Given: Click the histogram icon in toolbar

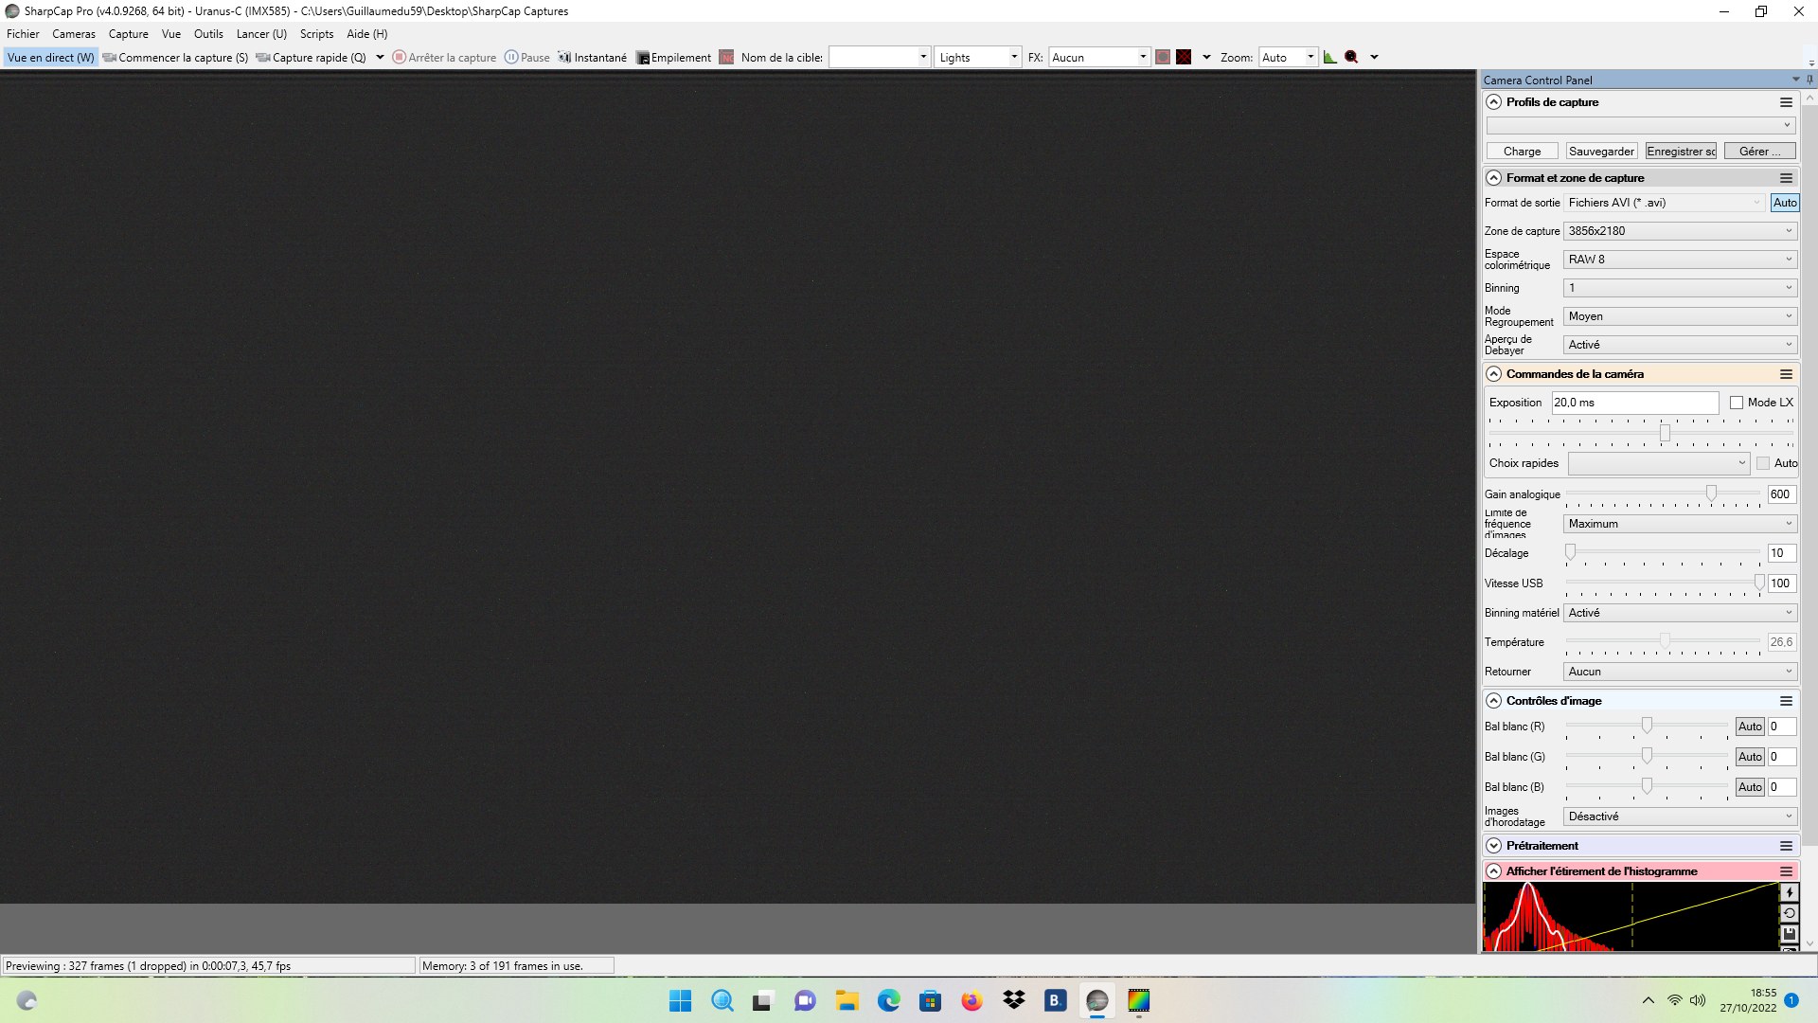Looking at the screenshot, I should pyautogui.click(x=1330, y=57).
